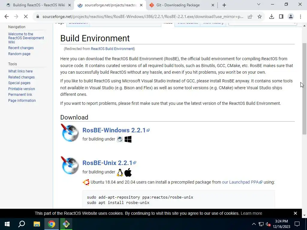Show hidden system tray icons

point(254,224)
